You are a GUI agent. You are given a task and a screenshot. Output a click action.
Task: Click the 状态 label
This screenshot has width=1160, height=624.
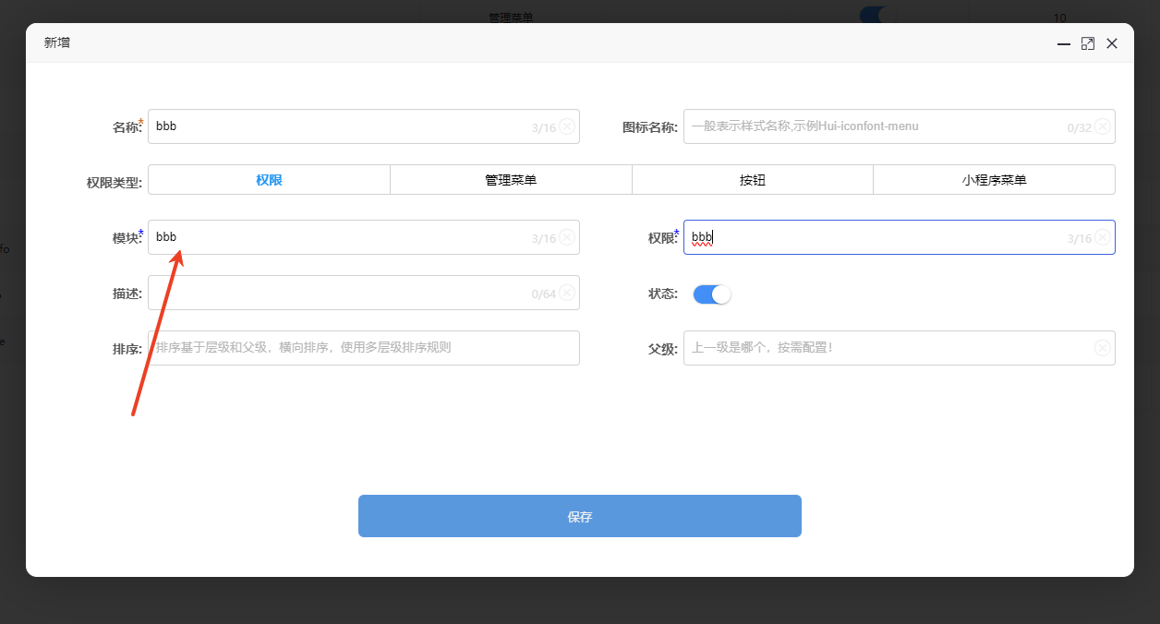tap(663, 294)
